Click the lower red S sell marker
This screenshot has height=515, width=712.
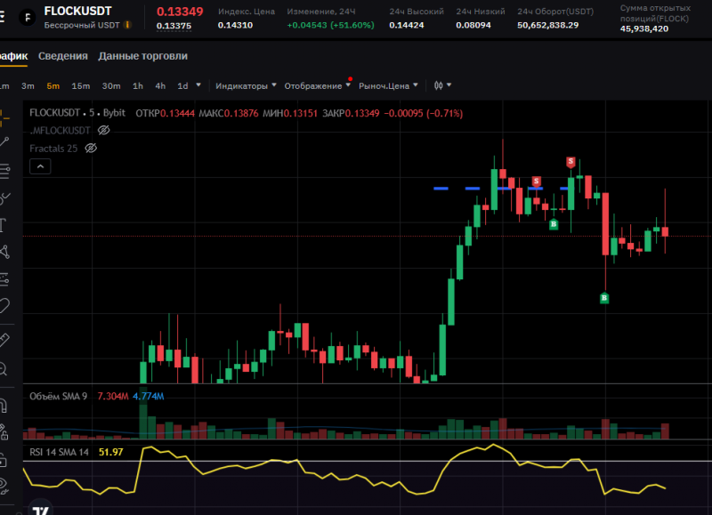coord(537,181)
